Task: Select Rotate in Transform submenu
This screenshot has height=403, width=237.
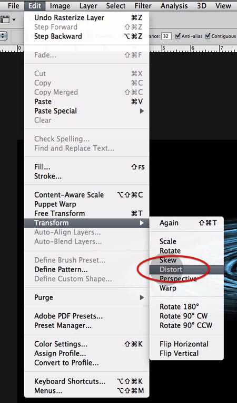Action: coord(186,250)
